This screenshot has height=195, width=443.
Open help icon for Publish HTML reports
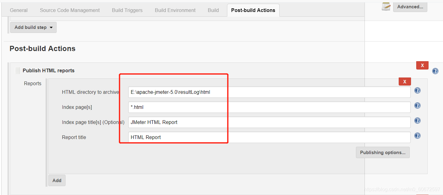(x=435, y=71)
